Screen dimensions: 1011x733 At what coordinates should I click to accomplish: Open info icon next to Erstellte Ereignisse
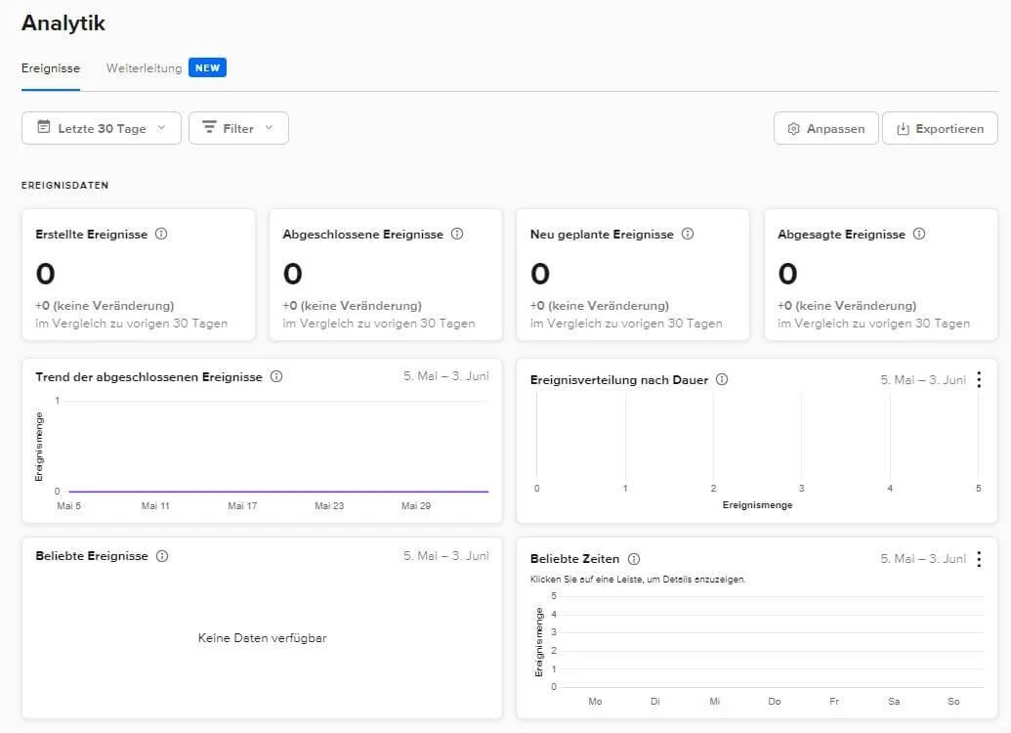coord(161,234)
